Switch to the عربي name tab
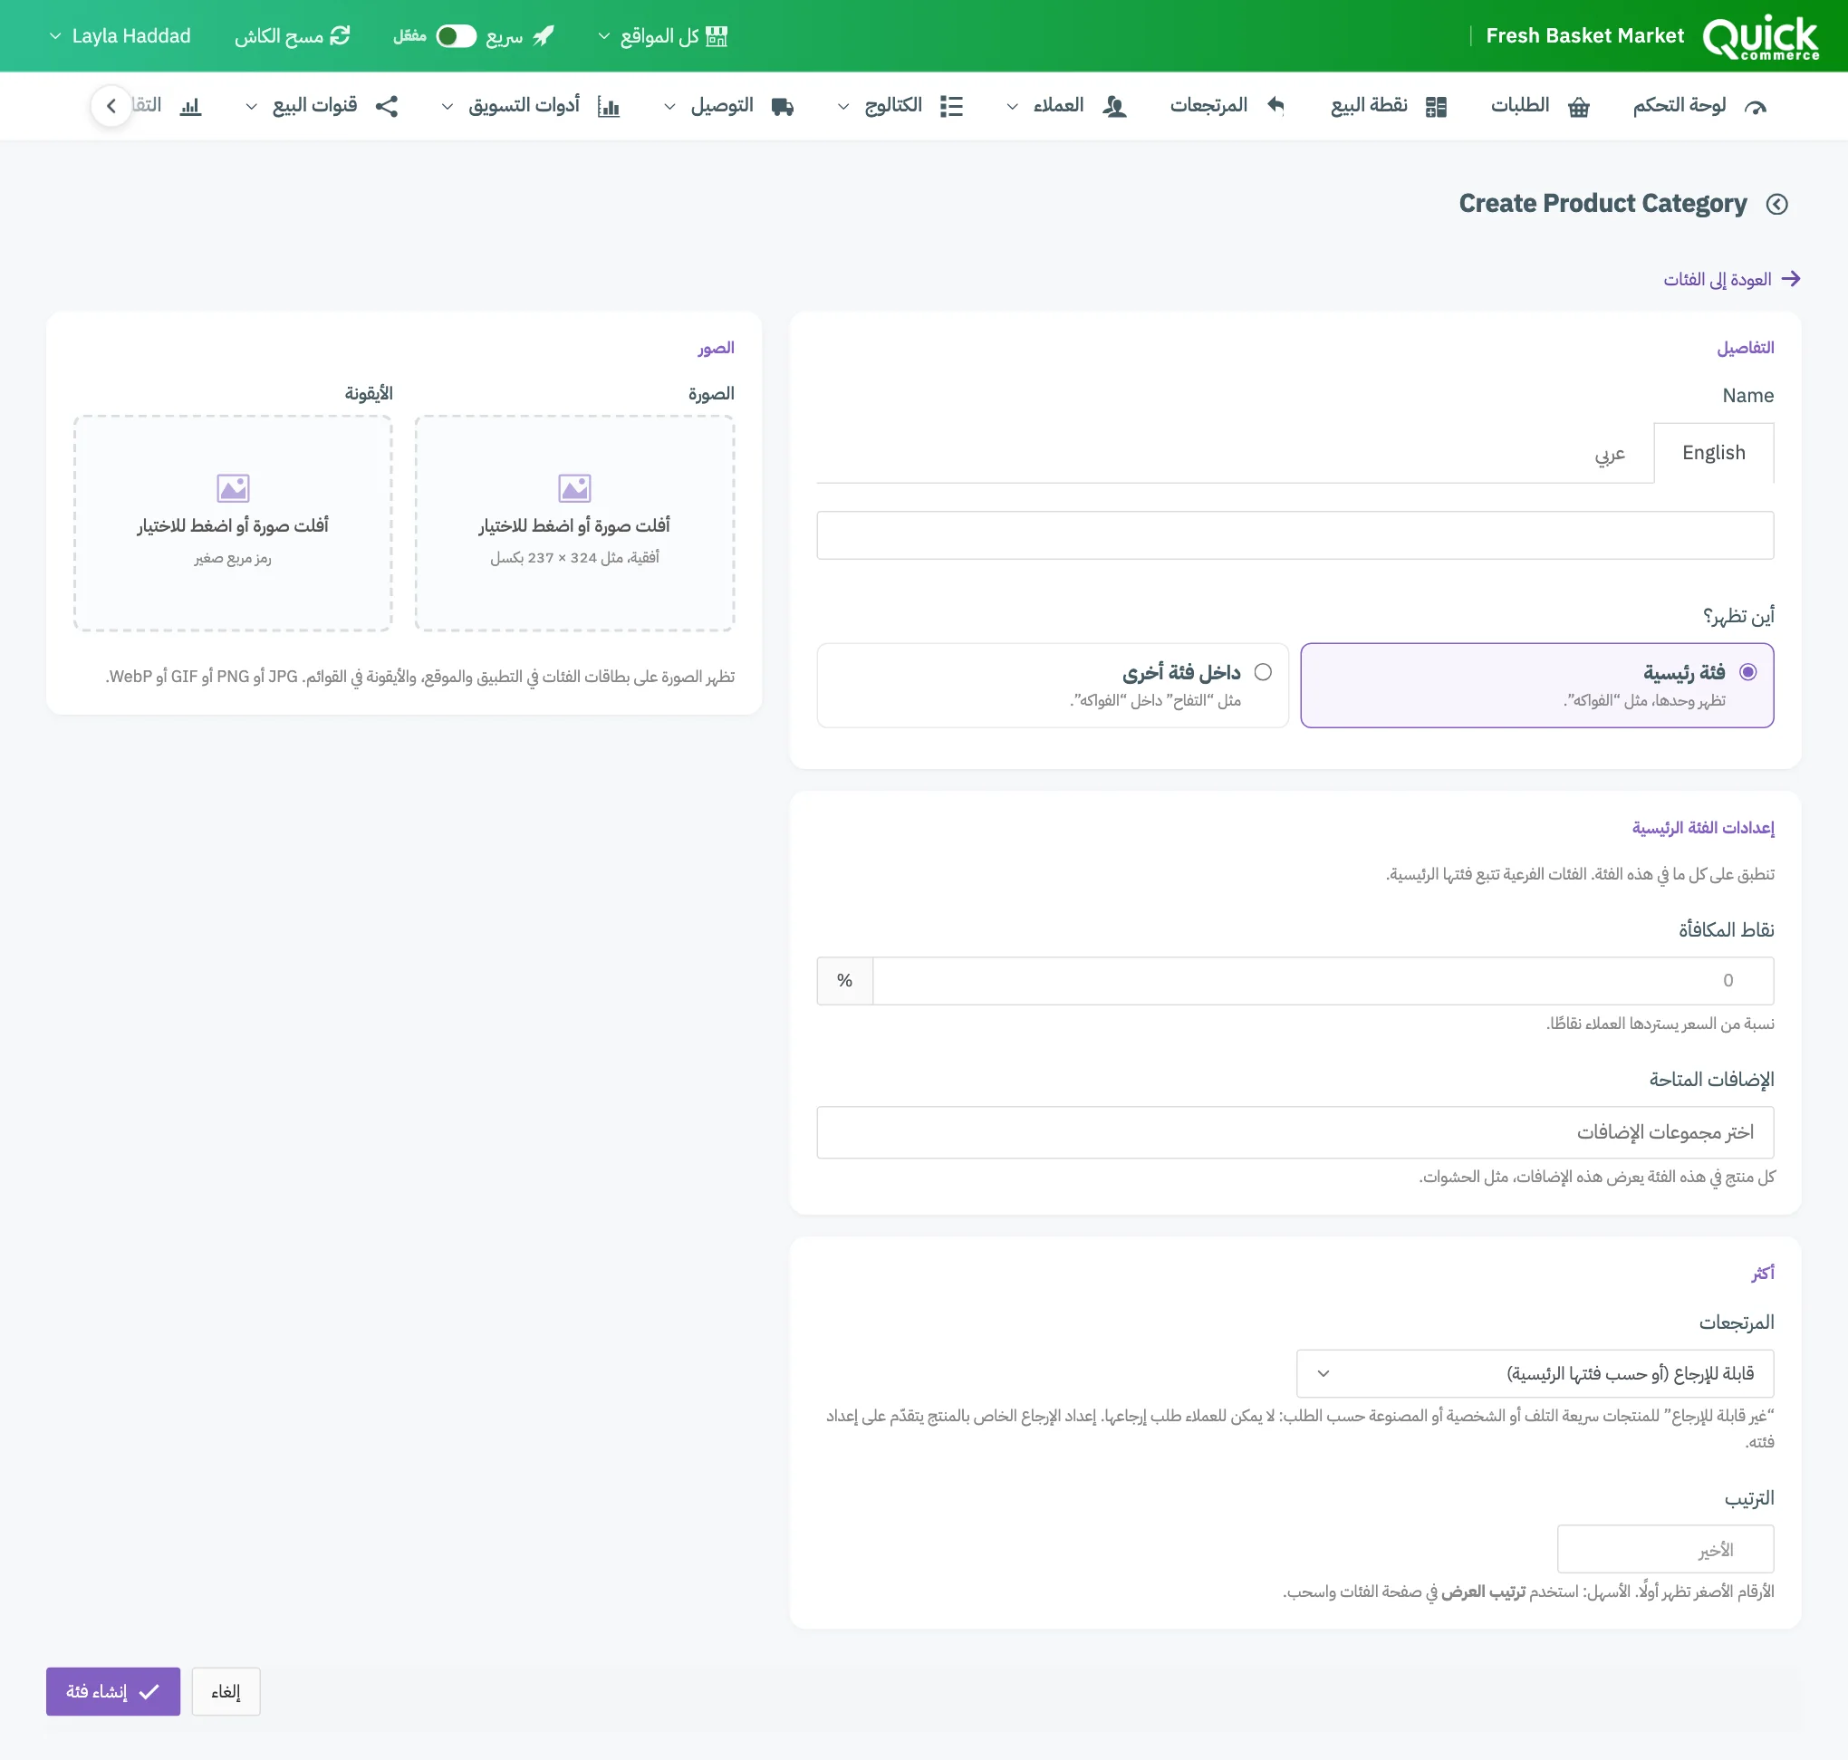The width and height of the screenshot is (1848, 1760). tap(1610, 454)
